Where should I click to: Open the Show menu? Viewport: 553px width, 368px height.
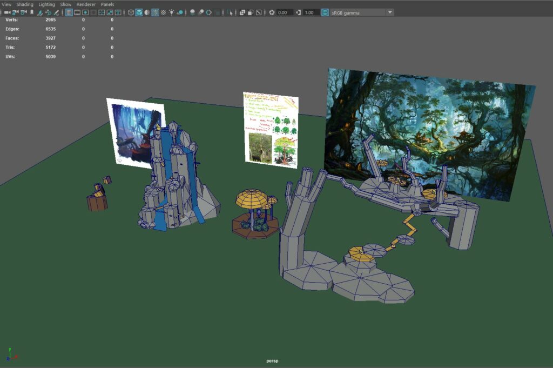pos(65,4)
